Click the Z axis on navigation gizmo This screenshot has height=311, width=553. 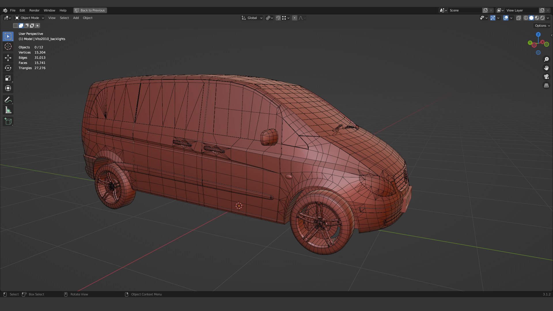coord(538,34)
